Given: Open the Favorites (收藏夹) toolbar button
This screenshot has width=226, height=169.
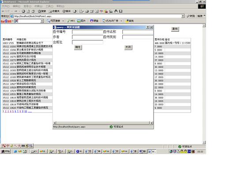Looking at the screenshot, I should tap(54, 11).
